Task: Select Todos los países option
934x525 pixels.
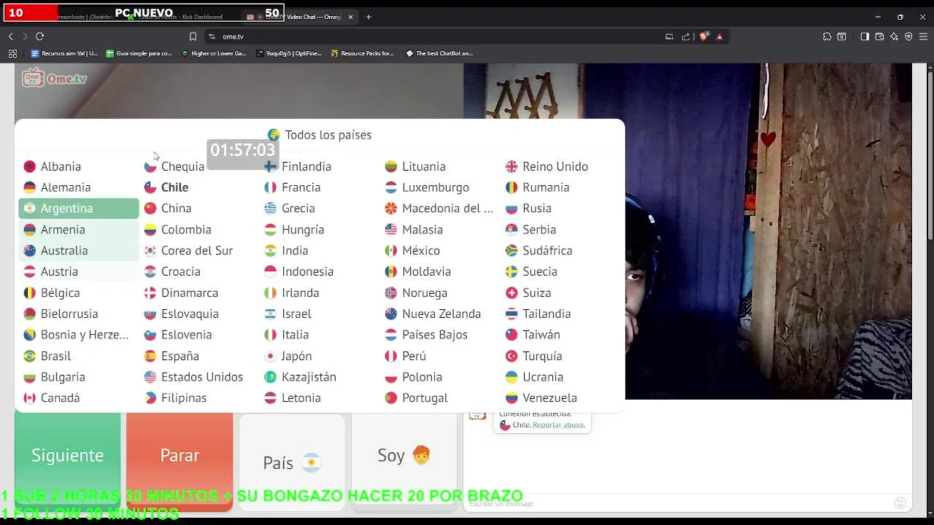Action: 320,135
